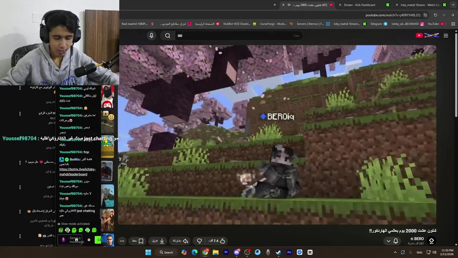The width and height of the screenshot is (458, 258).
Task: Click the ENG language indicator in tray
Action: (419, 252)
